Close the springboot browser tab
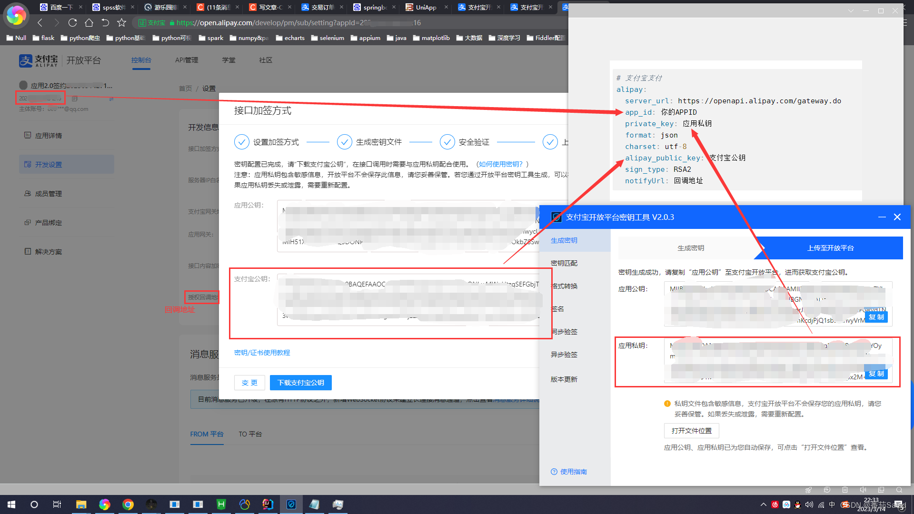914x514 pixels. 394,7
